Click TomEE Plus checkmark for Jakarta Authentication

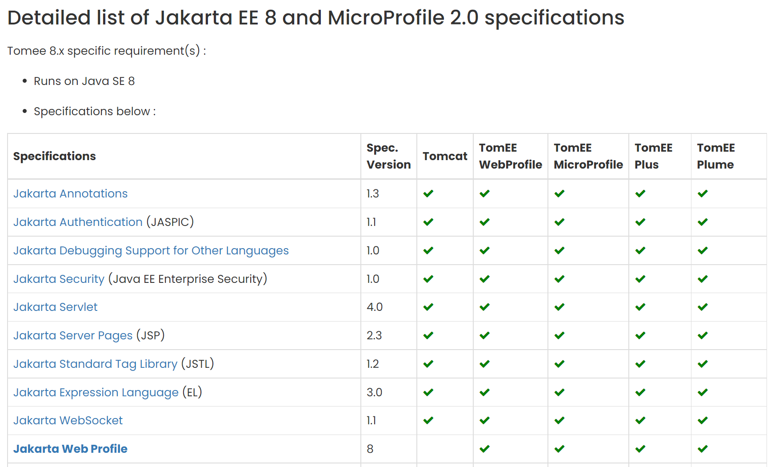coord(640,222)
